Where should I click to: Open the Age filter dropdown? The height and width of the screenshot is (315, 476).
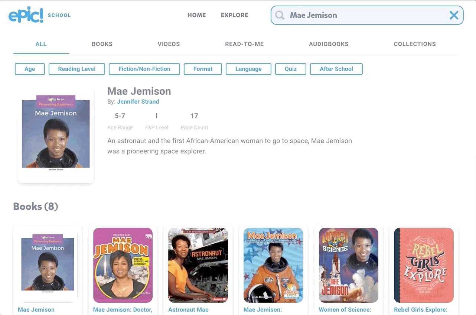point(30,69)
